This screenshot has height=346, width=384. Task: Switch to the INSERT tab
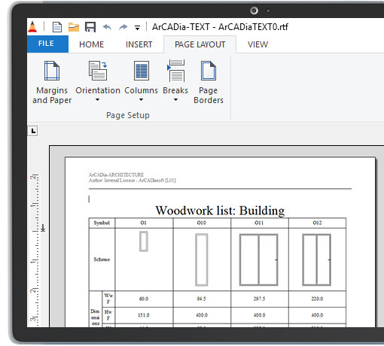coord(139,44)
